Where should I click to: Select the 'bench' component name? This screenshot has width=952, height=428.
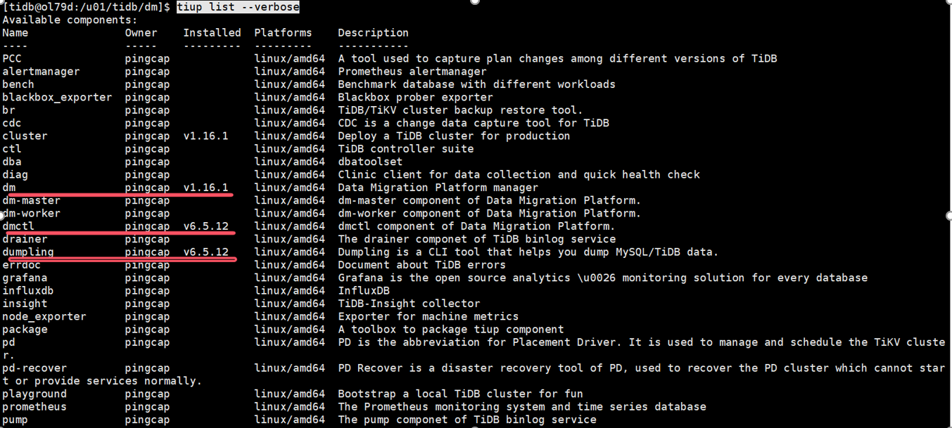click(18, 84)
